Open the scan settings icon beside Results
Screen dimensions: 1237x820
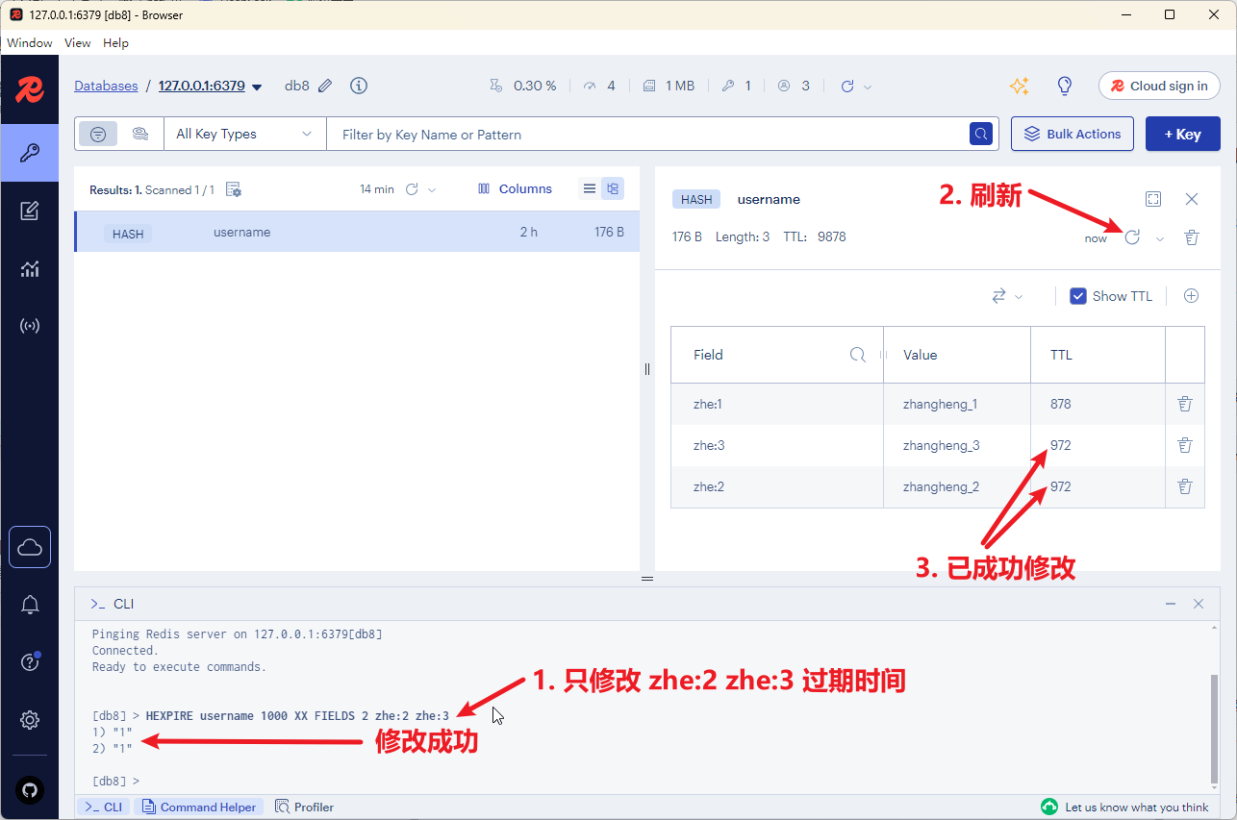(233, 189)
